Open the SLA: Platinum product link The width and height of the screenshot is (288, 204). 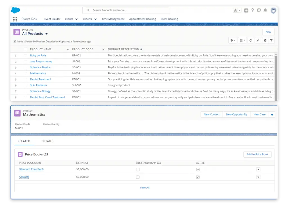click(38, 85)
